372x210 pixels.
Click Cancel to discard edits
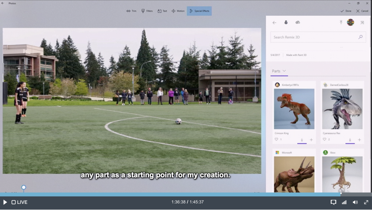pyautogui.click(x=362, y=11)
